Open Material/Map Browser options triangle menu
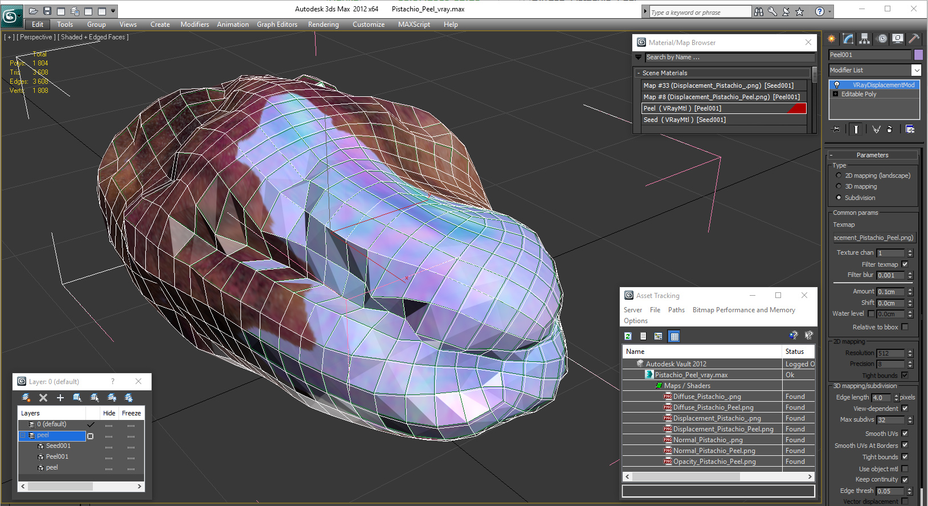The image size is (928, 506). click(639, 57)
